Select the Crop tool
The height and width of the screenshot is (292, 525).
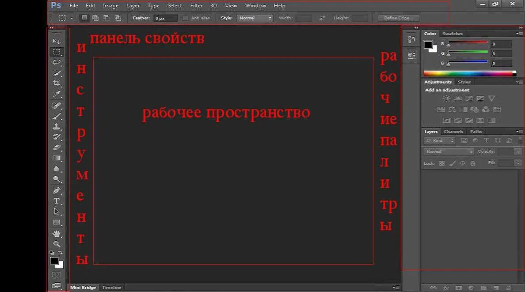(56, 83)
